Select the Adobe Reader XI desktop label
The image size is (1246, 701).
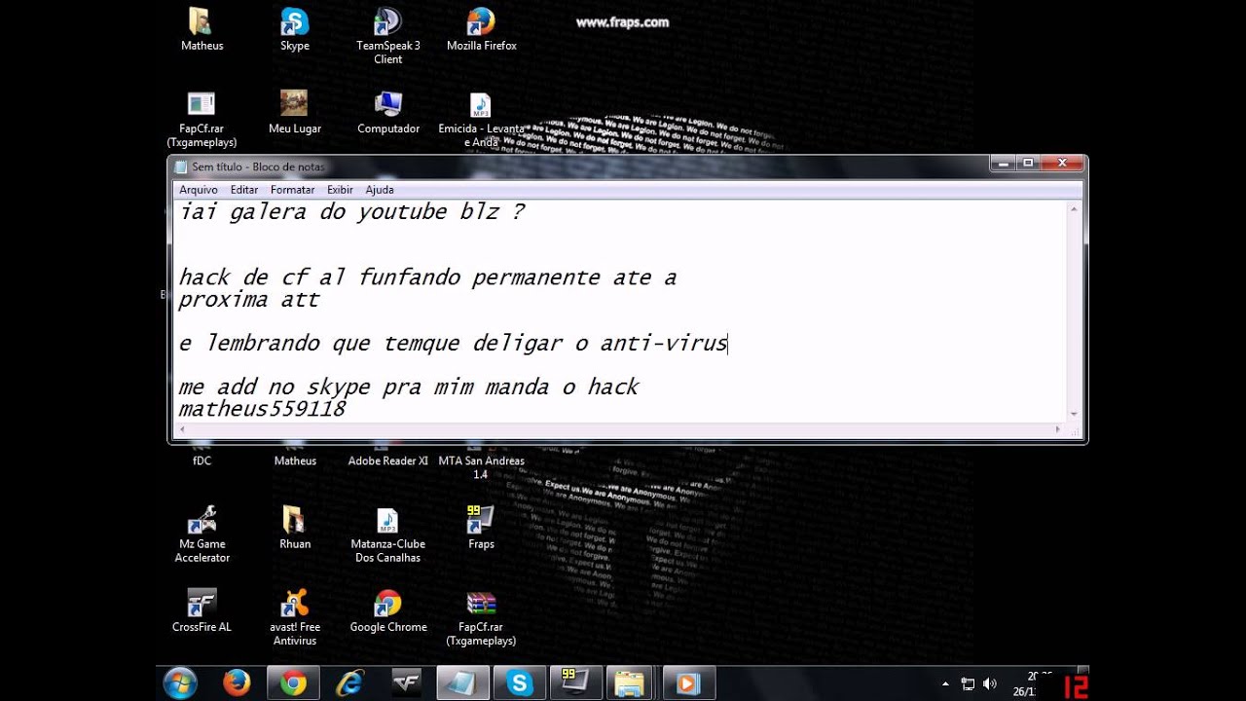(387, 461)
